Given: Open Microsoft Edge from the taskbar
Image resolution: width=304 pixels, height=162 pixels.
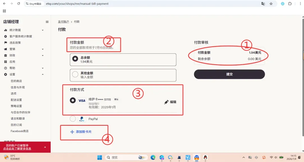Looking at the screenshot, I should pyautogui.click(x=153, y=158).
